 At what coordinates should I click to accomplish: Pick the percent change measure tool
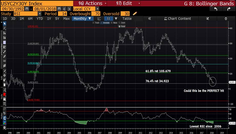pyautogui.click(x=5, y=33)
